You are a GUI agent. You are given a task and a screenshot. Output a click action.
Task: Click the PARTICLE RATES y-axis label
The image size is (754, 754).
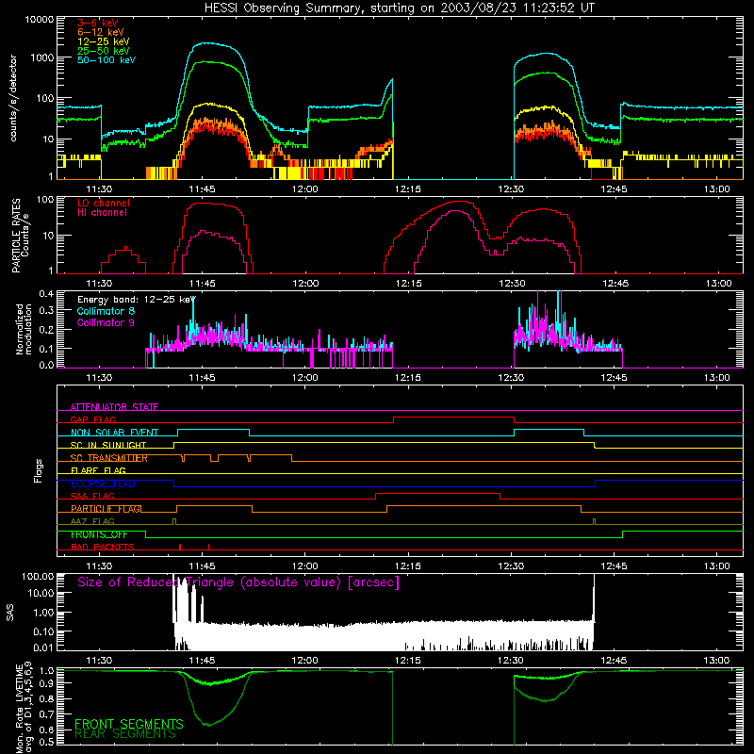(x=20, y=236)
